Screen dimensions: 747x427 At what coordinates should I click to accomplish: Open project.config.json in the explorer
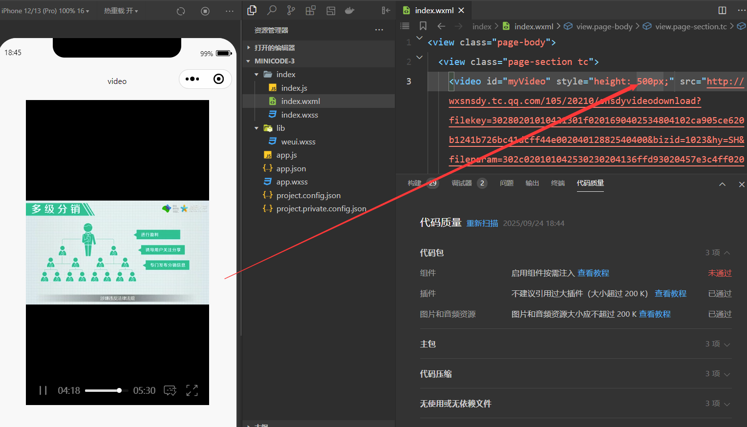tap(319, 195)
